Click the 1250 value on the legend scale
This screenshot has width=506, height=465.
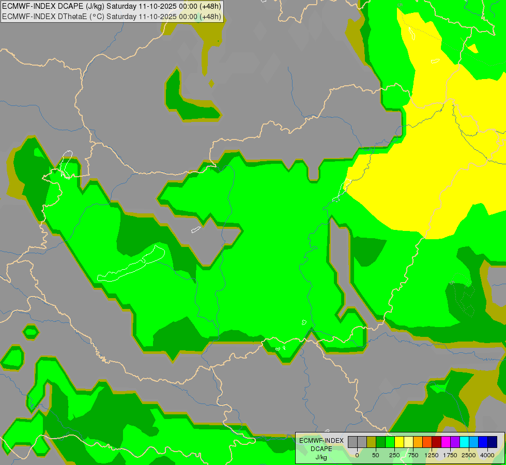432,455
